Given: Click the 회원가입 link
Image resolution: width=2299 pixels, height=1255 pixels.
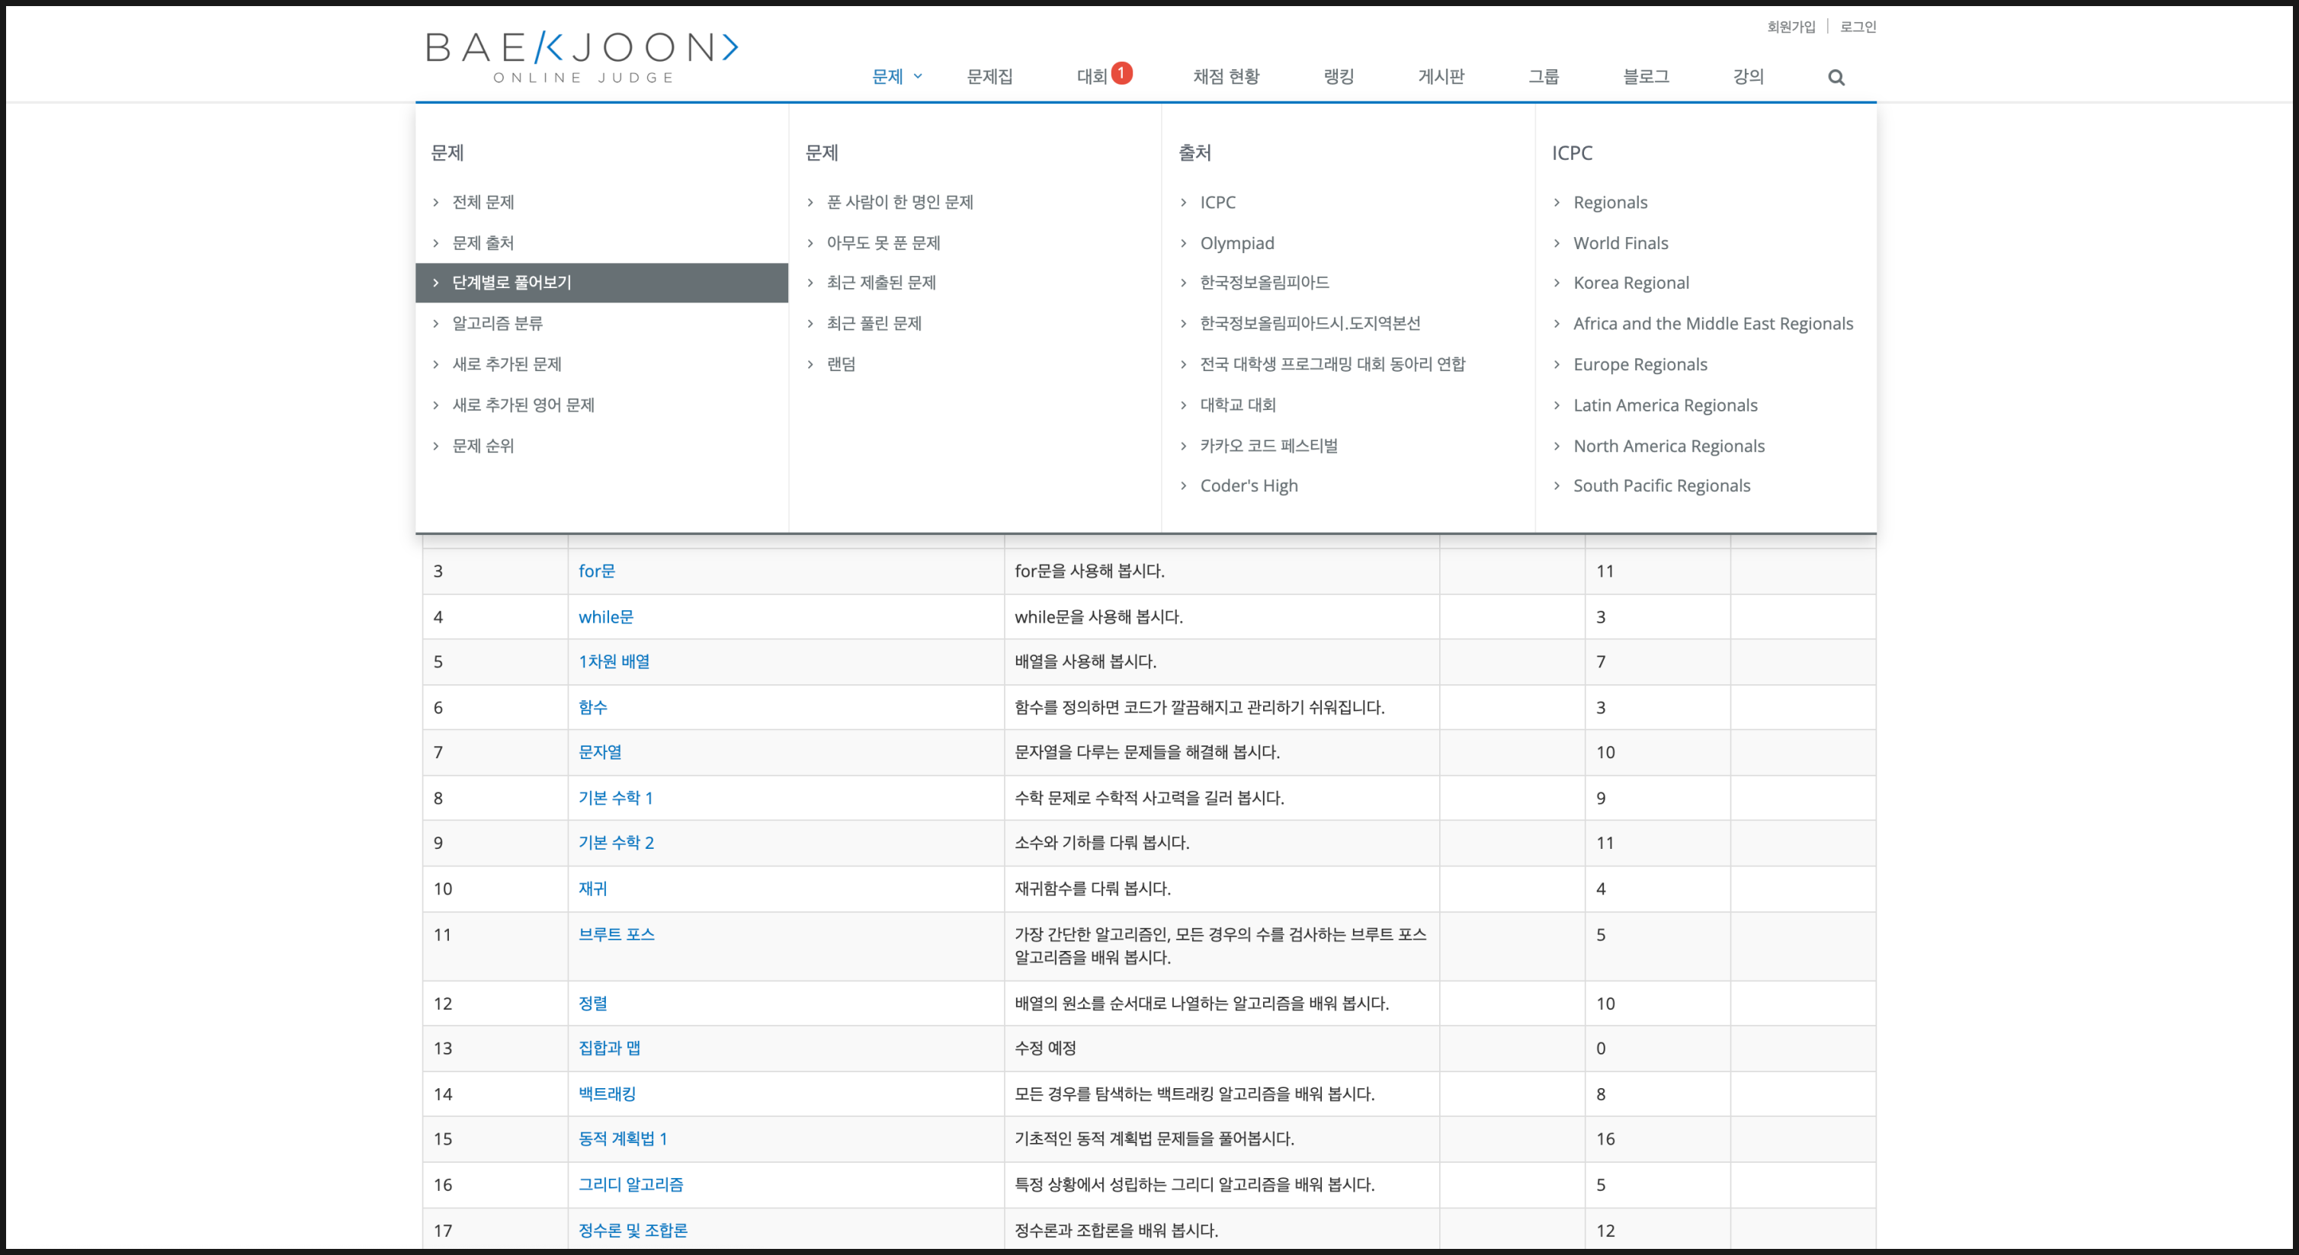Looking at the screenshot, I should pyautogui.click(x=1791, y=27).
